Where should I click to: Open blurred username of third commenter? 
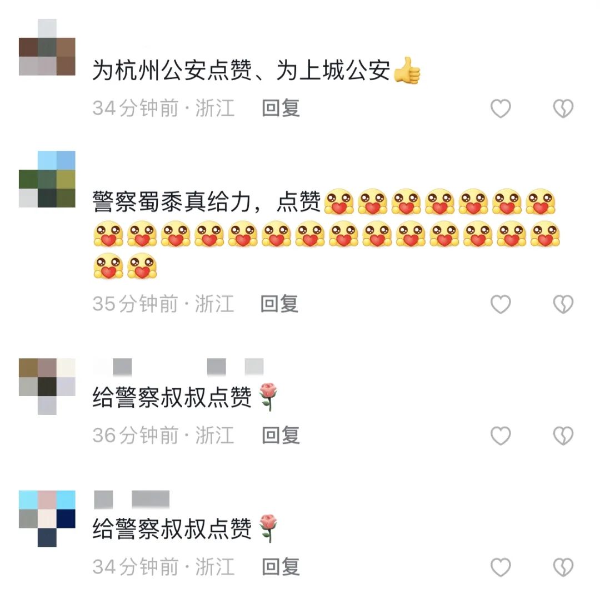[x=179, y=367]
